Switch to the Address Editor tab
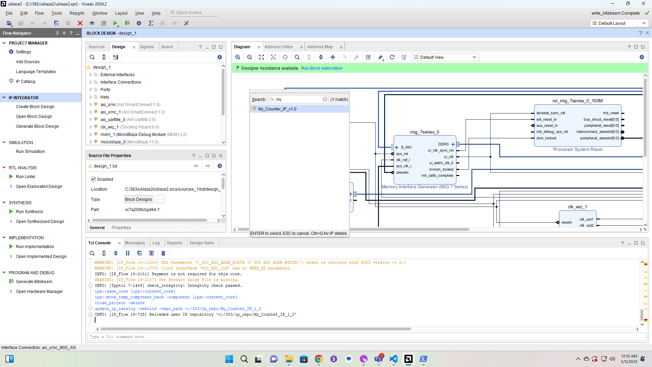Image resolution: width=652 pixels, height=367 pixels. [278, 47]
